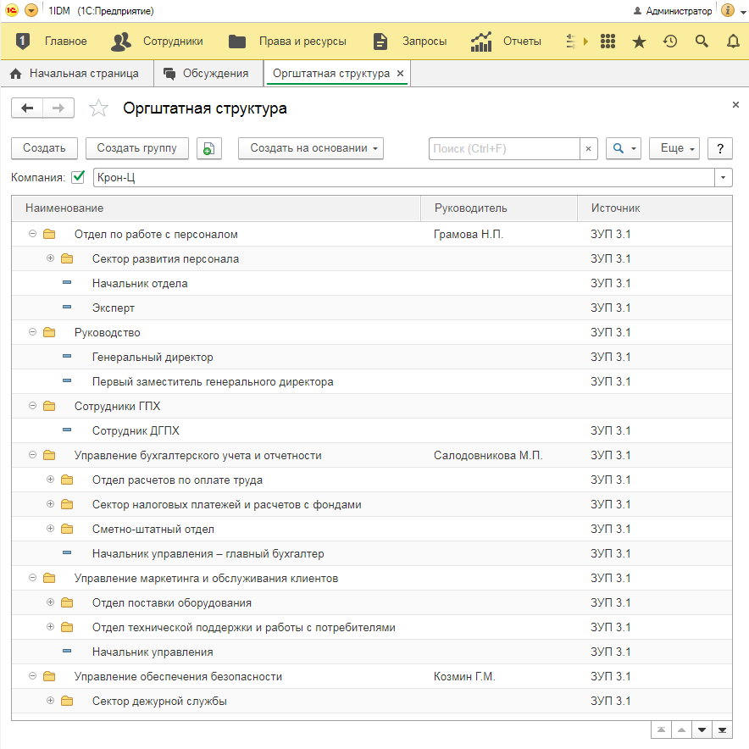Click the info icon next to Администратор

(x=728, y=10)
